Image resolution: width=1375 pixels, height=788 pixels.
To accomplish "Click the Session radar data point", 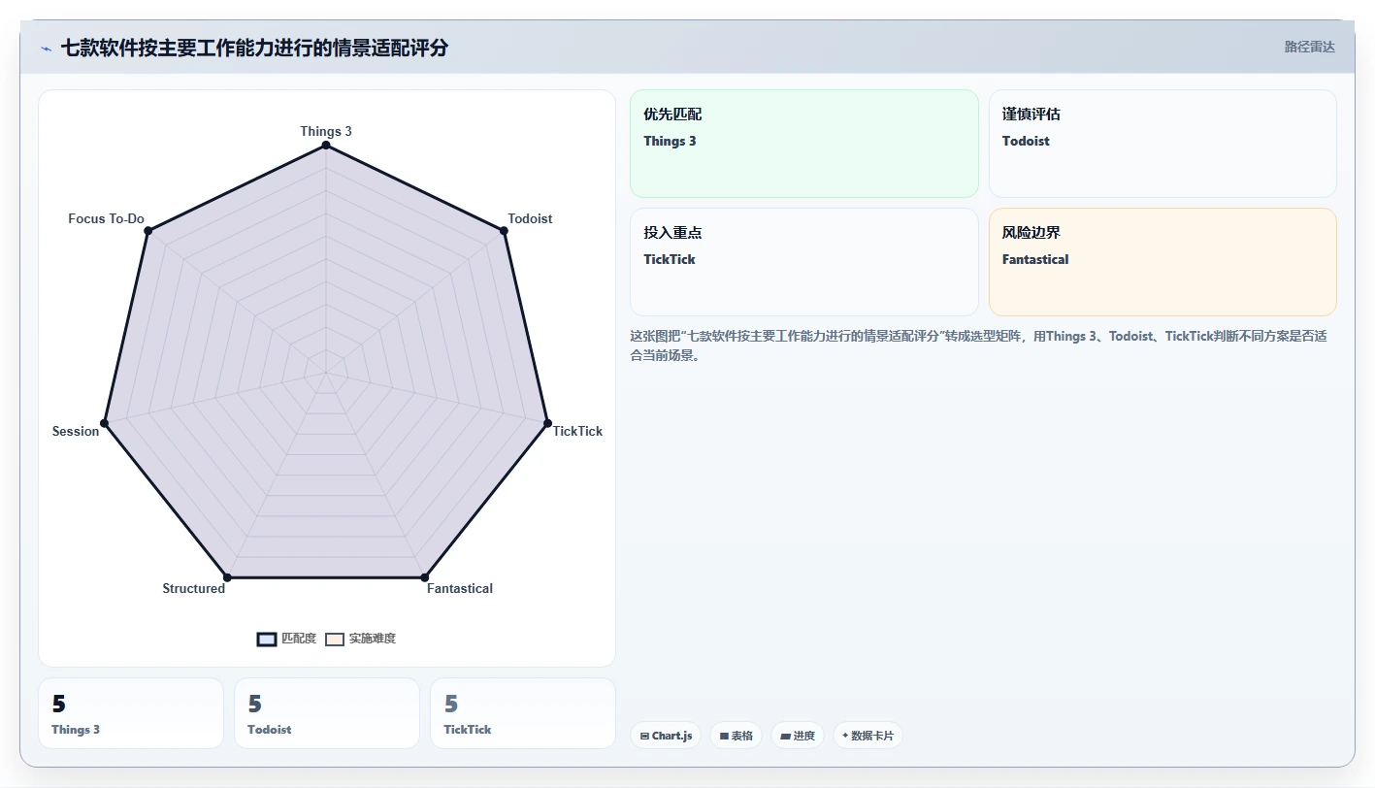I will [105, 423].
